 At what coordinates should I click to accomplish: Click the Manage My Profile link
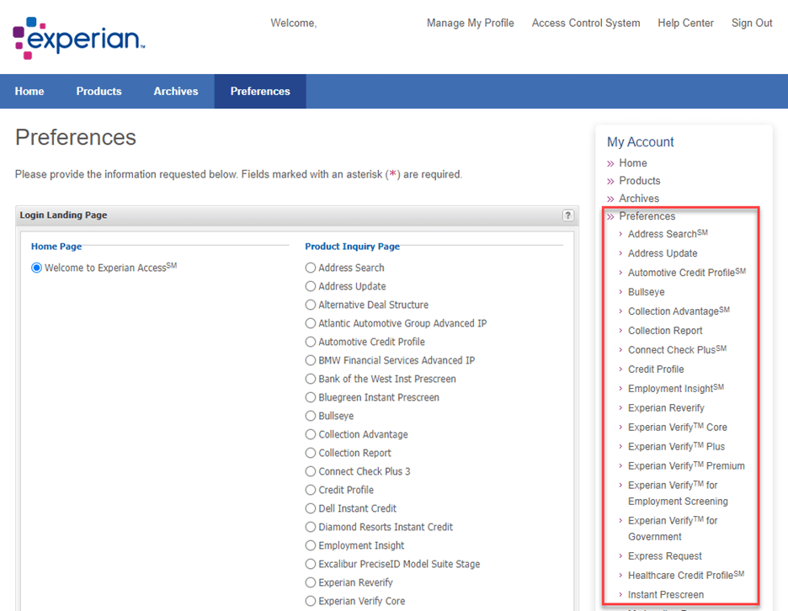tap(470, 23)
